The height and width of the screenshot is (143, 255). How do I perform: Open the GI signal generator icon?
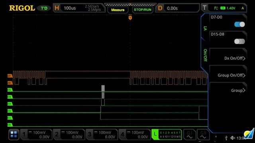click(x=190, y=134)
